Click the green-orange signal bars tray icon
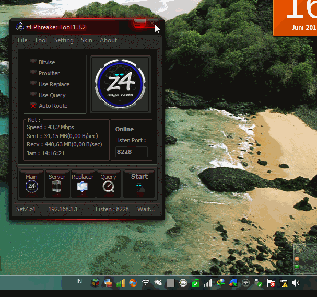 [x=121, y=283]
